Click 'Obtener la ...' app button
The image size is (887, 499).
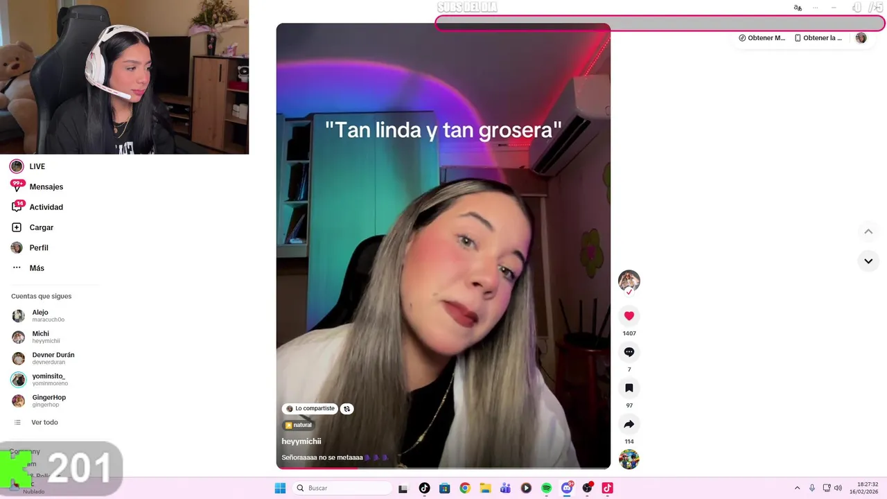click(818, 38)
